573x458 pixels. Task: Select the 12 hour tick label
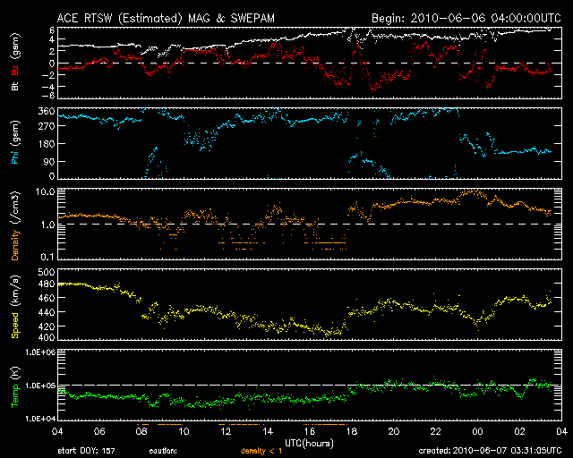click(x=226, y=432)
